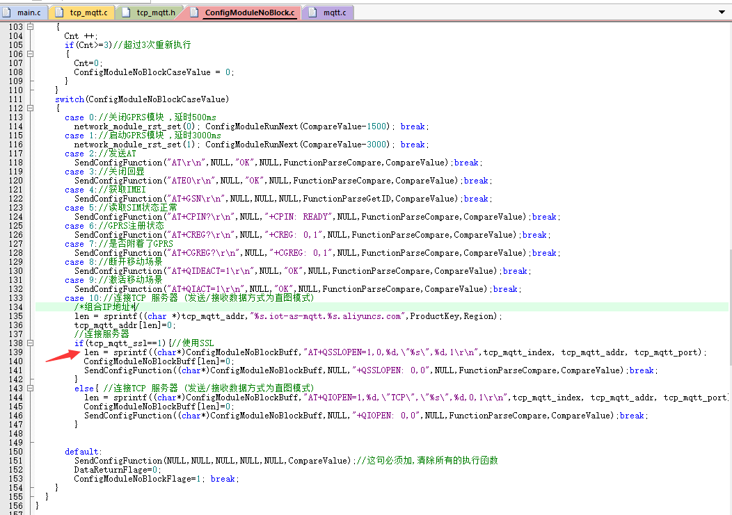Collapse the code block at line 103
This screenshot has height=515, width=732.
click(x=29, y=27)
